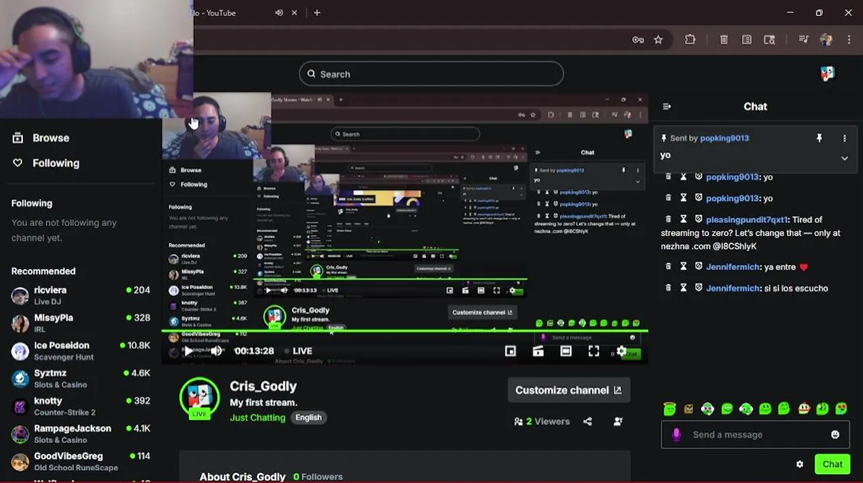Viewport: 863px width, 483px height.
Task: Click the 0 Followers count
Action: click(x=318, y=476)
